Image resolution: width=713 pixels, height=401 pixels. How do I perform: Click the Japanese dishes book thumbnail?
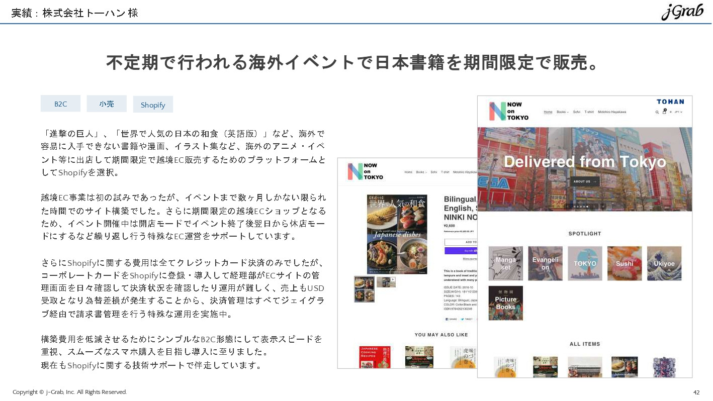tap(364, 289)
